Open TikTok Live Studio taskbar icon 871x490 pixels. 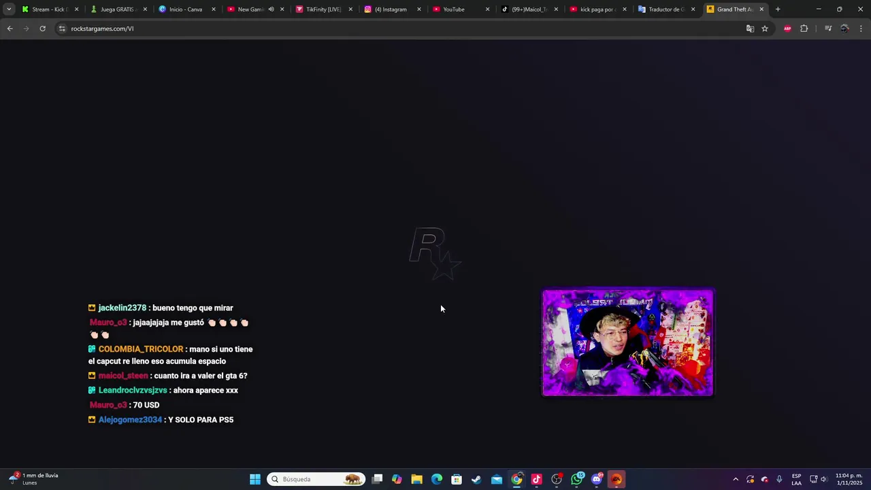(x=536, y=479)
